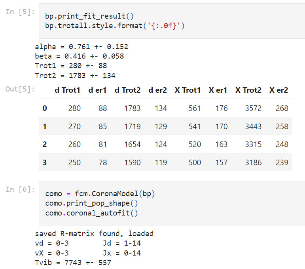
Task: Click the value 239 in X er2
Action: point(282,162)
